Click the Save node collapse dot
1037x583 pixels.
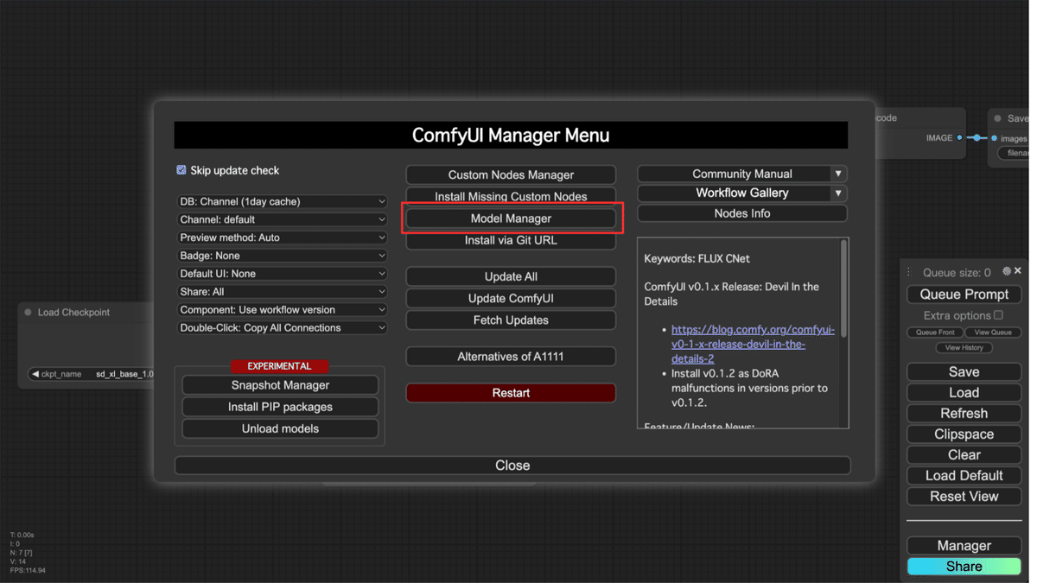(997, 118)
